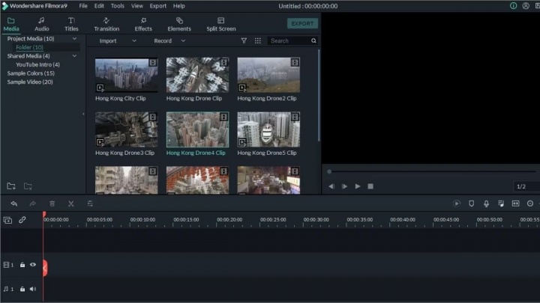
Task: Click the play/pause slow playback button
Action: 344,186
